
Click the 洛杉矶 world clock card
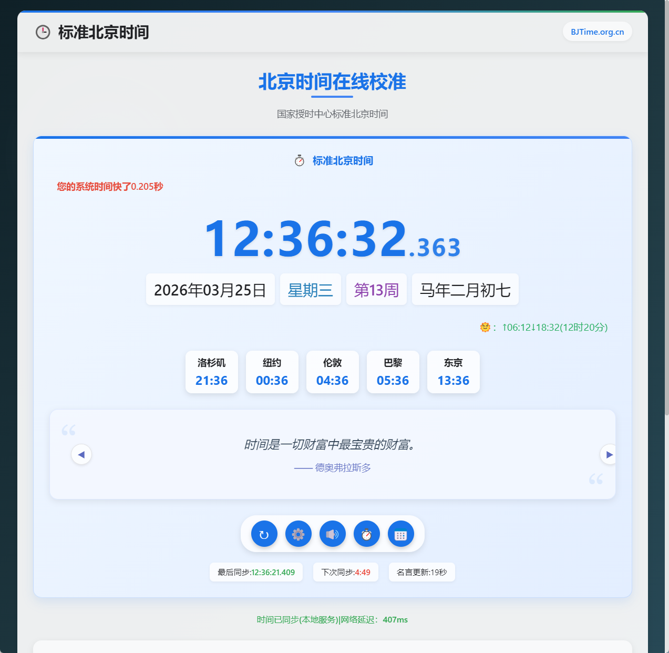pyautogui.click(x=211, y=372)
